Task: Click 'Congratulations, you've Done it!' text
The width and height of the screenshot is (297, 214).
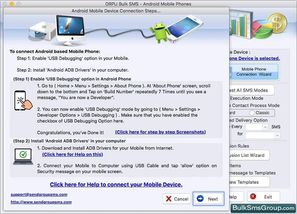Action: [x=71, y=132]
